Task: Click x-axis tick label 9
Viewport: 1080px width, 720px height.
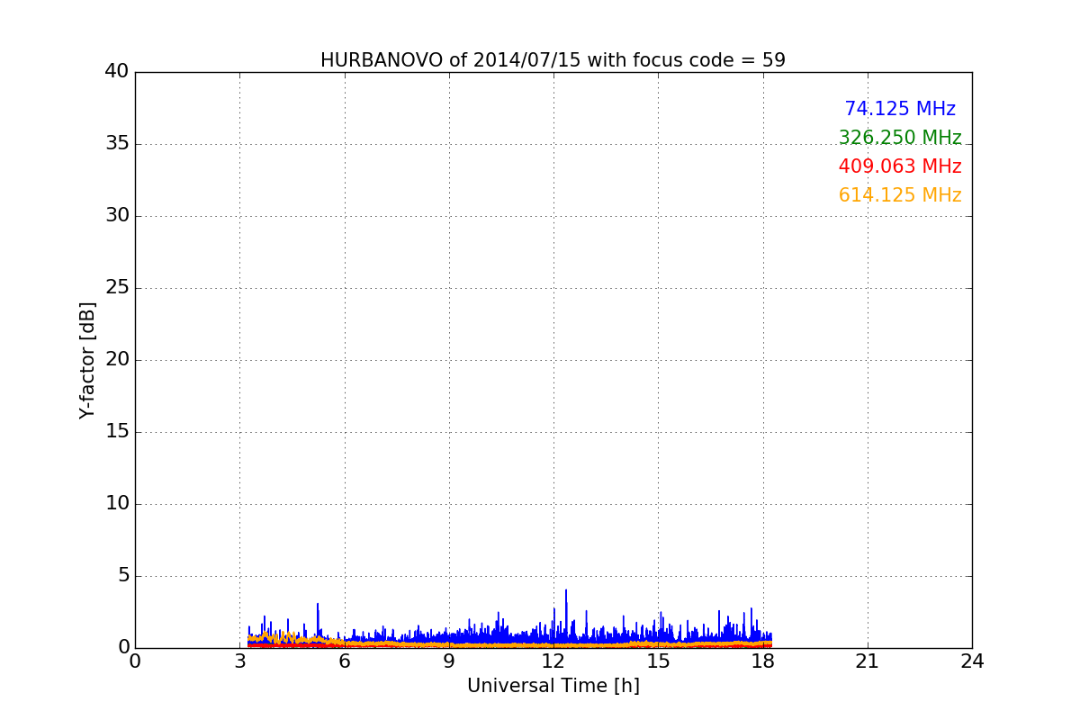Action: (449, 661)
